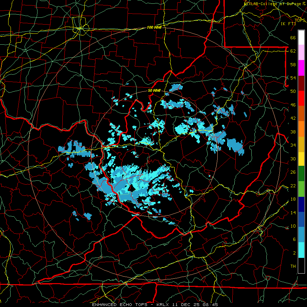Viewport: 307px width, 307px height.
Task: Pick the yellow swatch in the legend
Action: tap(301, 159)
